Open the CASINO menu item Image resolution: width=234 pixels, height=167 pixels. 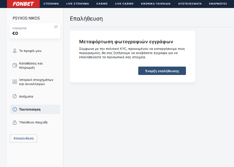pos(102,4)
